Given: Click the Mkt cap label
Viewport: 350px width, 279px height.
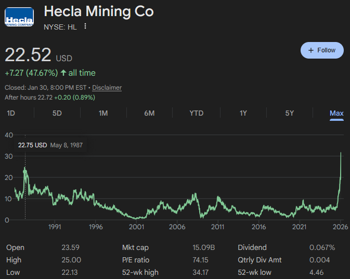Looking at the screenshot, I should (x=135, y=247).
